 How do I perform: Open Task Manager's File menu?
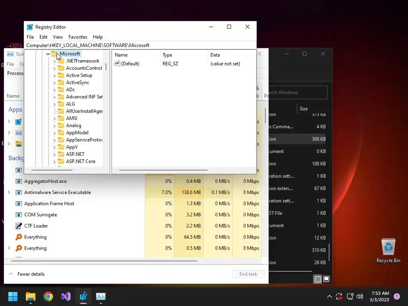(10, 64)
